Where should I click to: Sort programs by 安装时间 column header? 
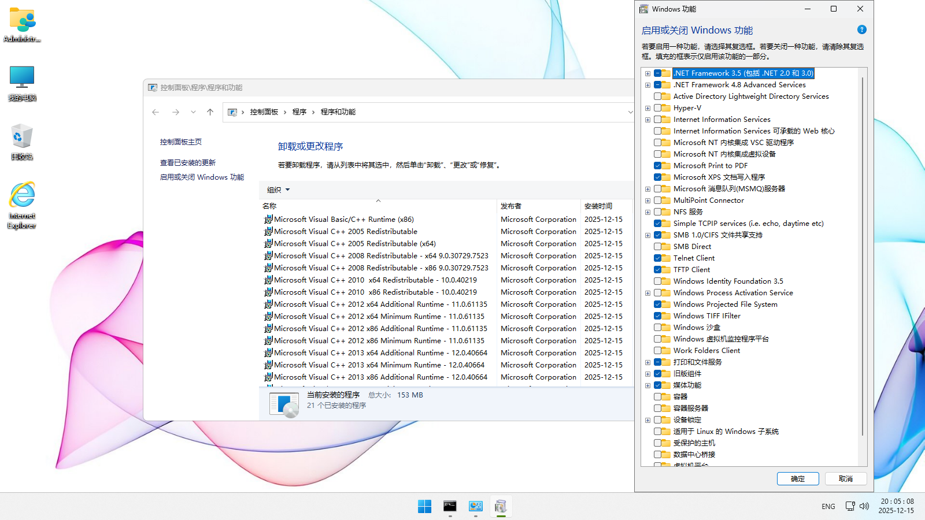(607, 206)
